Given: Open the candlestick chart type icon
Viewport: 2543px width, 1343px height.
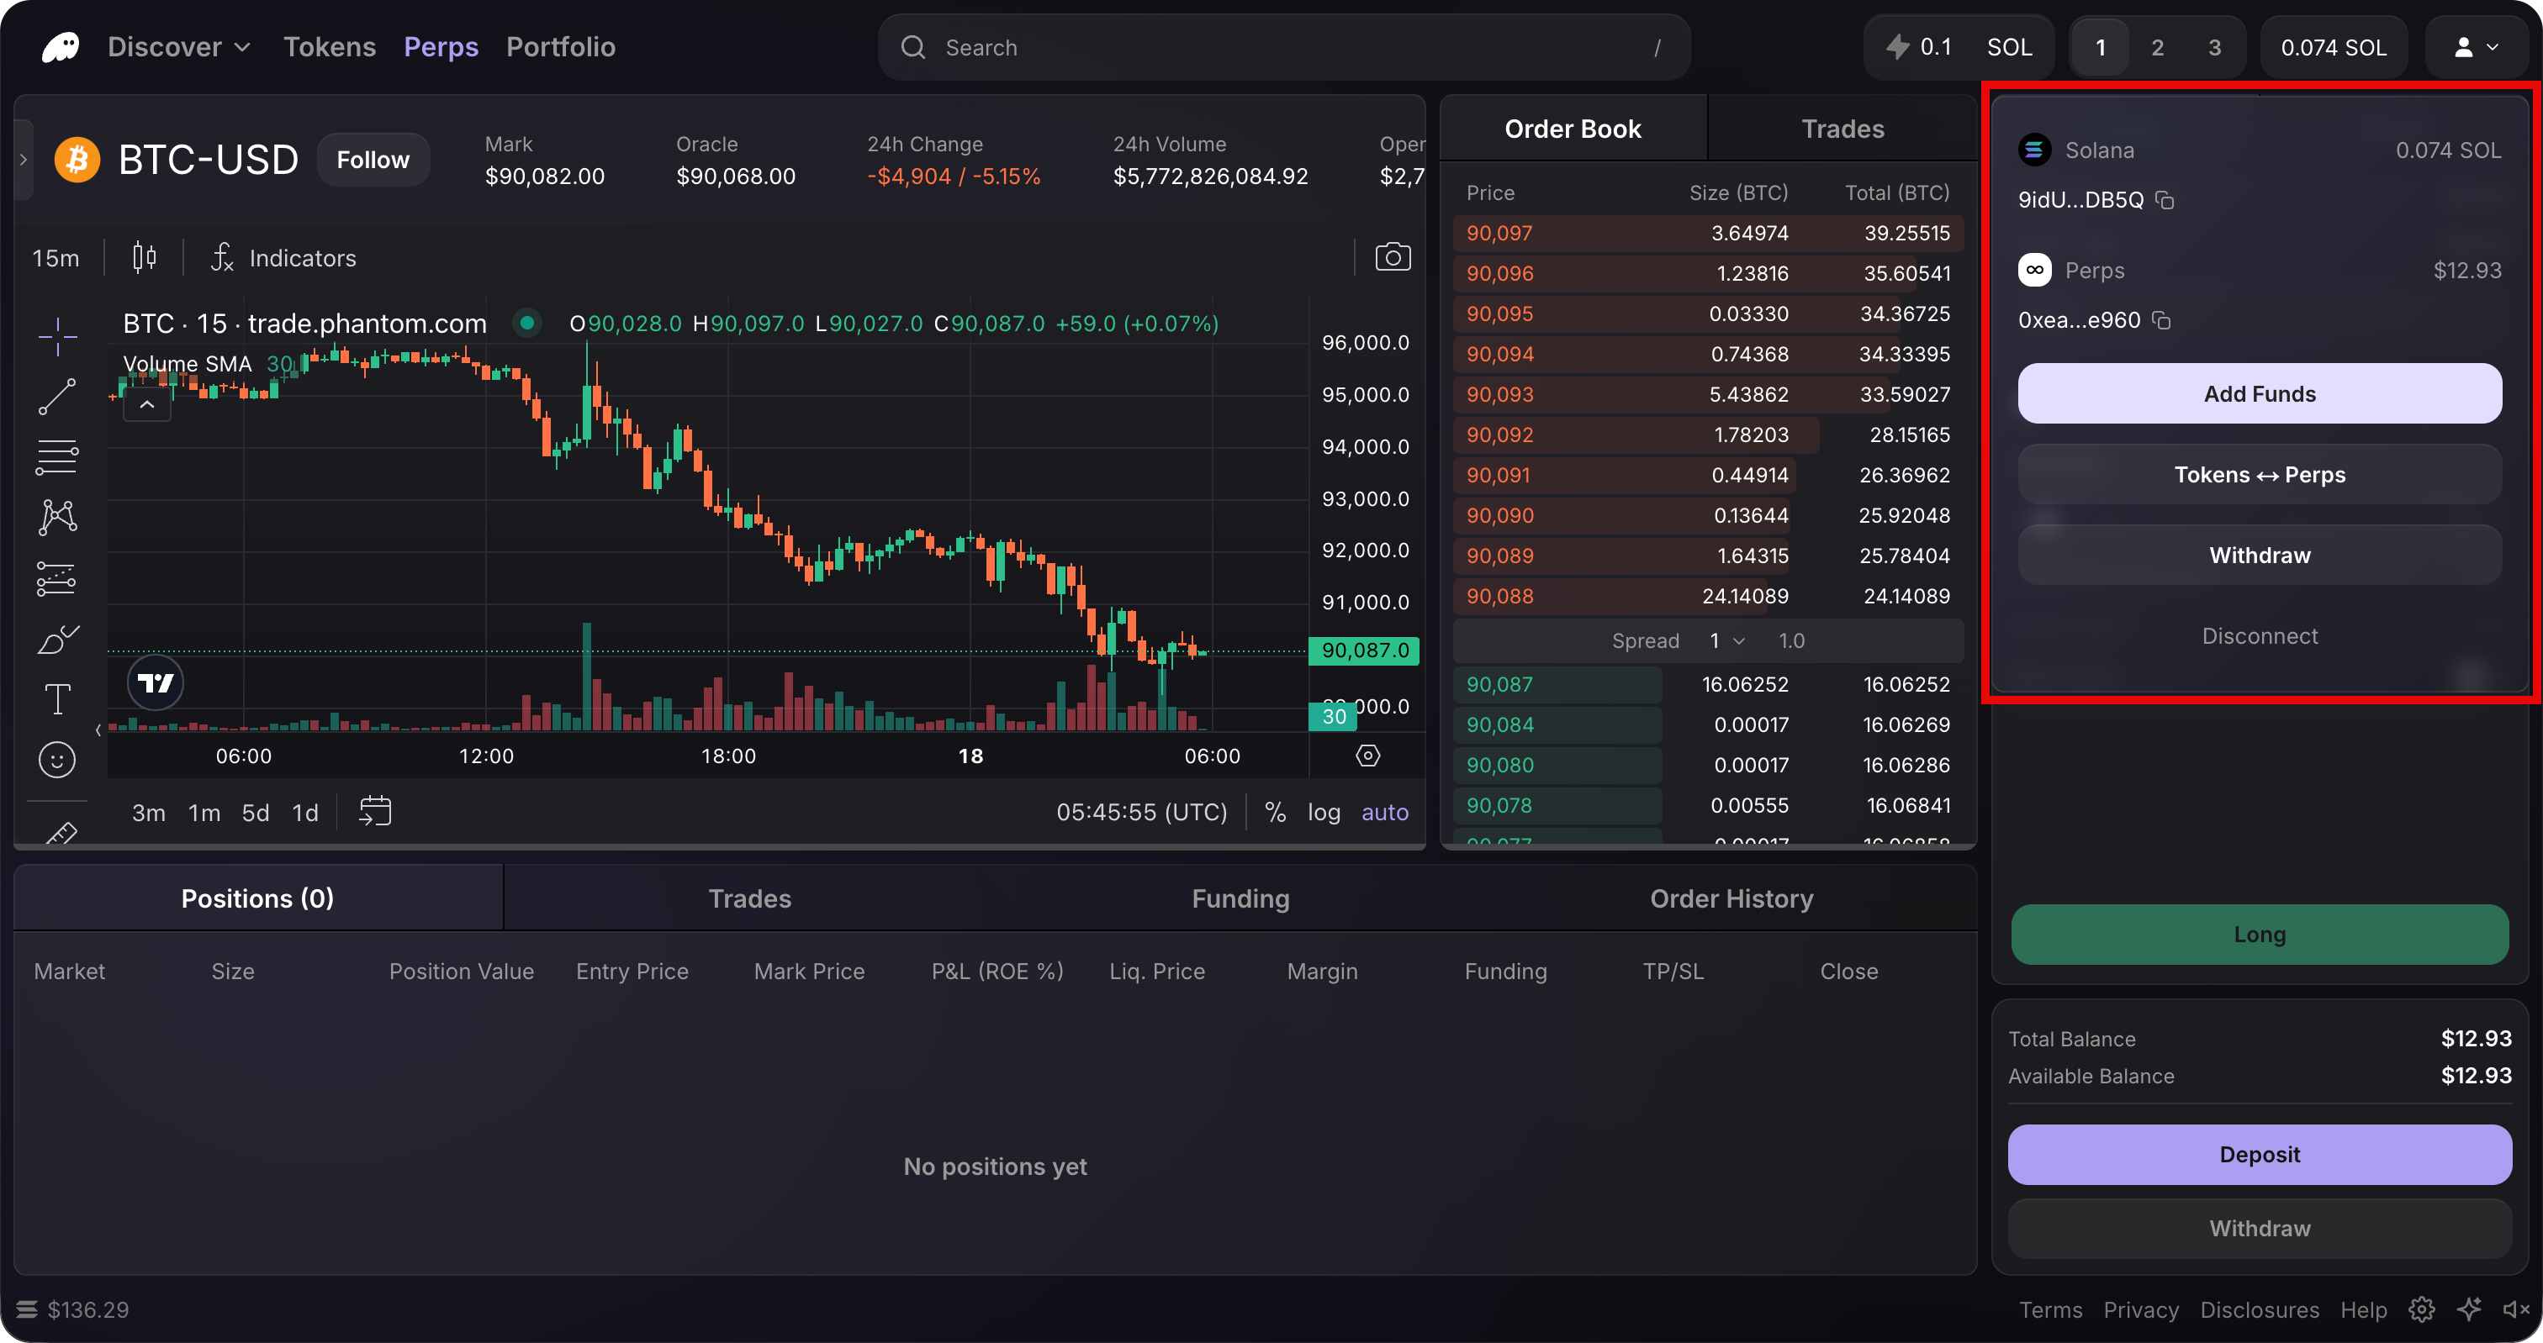Looking at the screenshot, I should point(144,257).
